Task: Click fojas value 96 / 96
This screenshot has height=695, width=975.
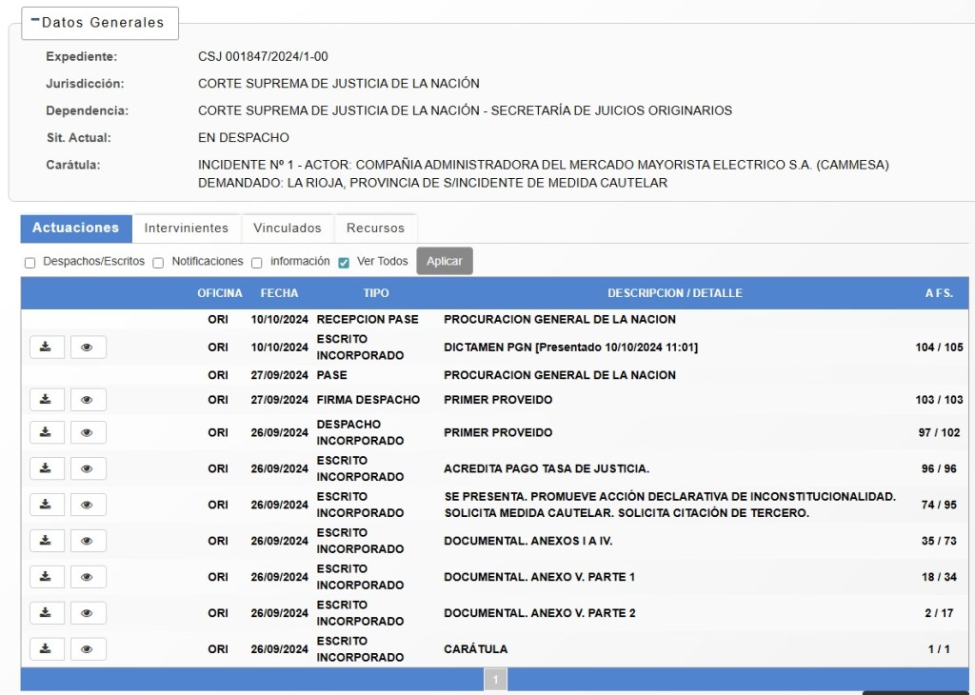Action: point(939,468)
